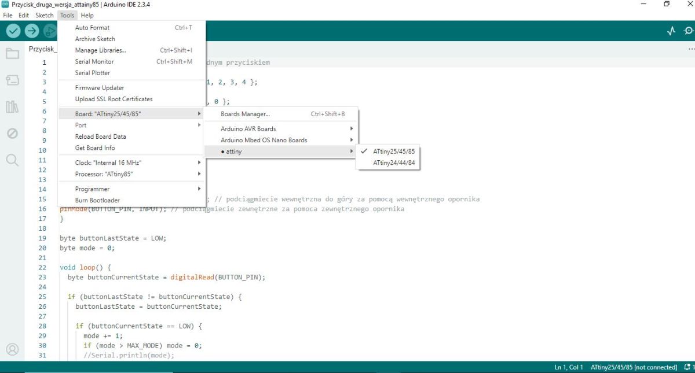
Task: Open the File menu
Action: [8, 16]
